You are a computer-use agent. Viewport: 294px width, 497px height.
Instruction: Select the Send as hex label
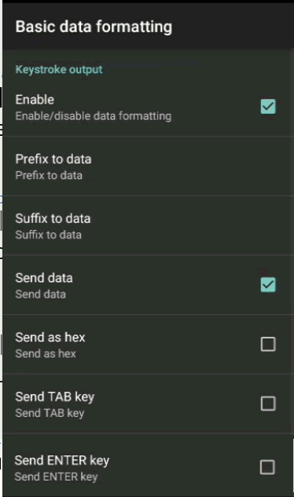click(50, 338)
